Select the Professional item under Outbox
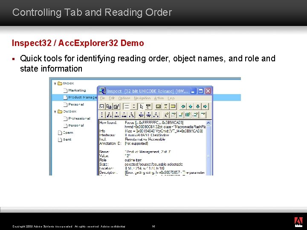 tap(77, 118)
